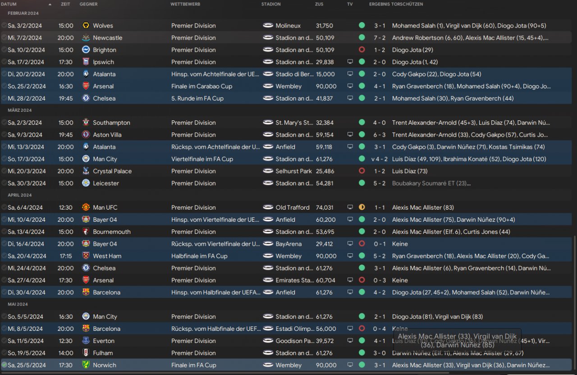
Task: Click the attendance figure 31,750
Action: tap(325, 26)
